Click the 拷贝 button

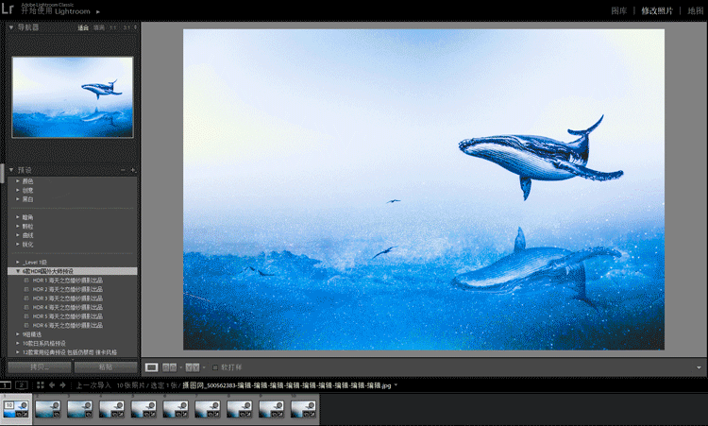40,366
